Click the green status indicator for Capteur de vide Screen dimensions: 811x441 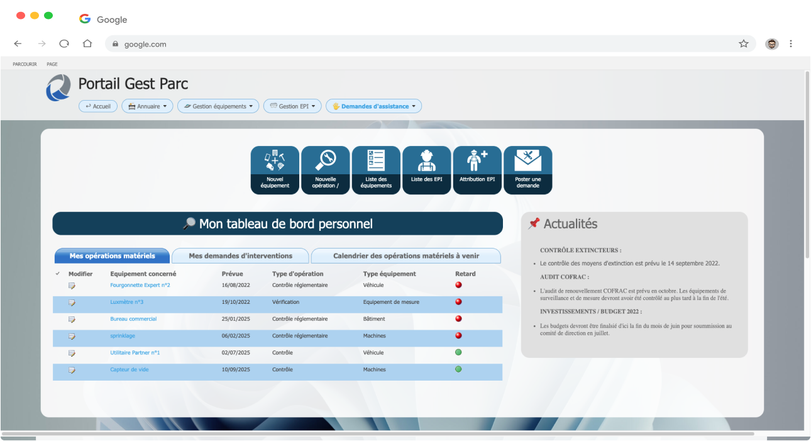click(458, 371)
